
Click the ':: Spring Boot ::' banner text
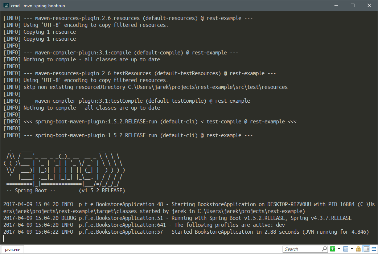(x=31, y=190)
